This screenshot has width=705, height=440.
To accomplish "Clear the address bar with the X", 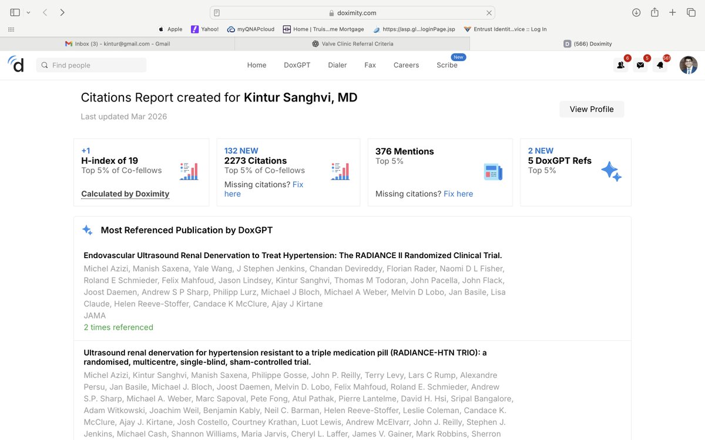I will 489,12.
